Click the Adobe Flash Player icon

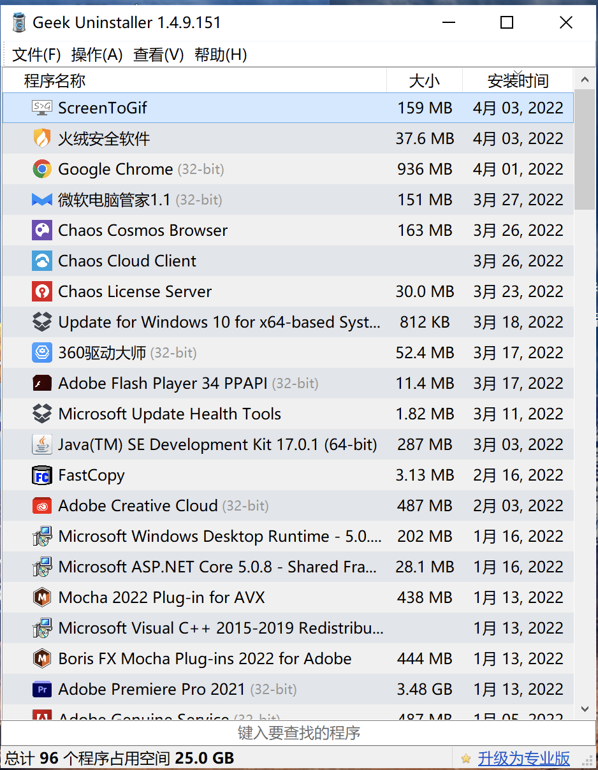42,383
